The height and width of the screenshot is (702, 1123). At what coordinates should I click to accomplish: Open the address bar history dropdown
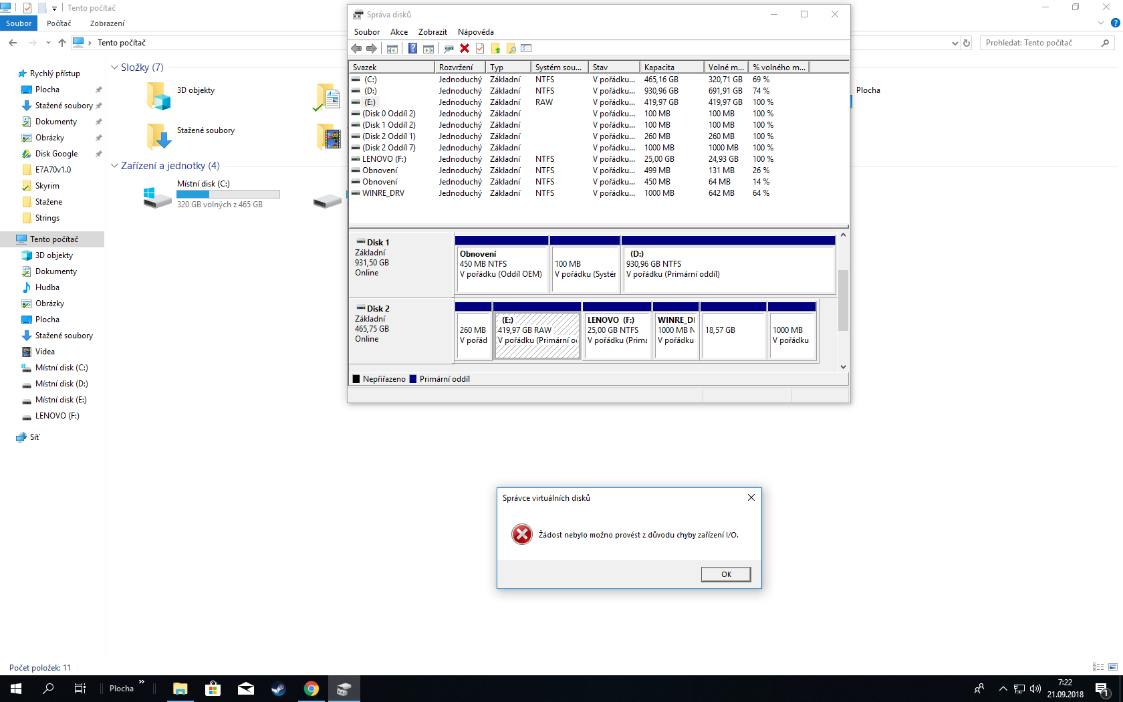tap(955, 43)
